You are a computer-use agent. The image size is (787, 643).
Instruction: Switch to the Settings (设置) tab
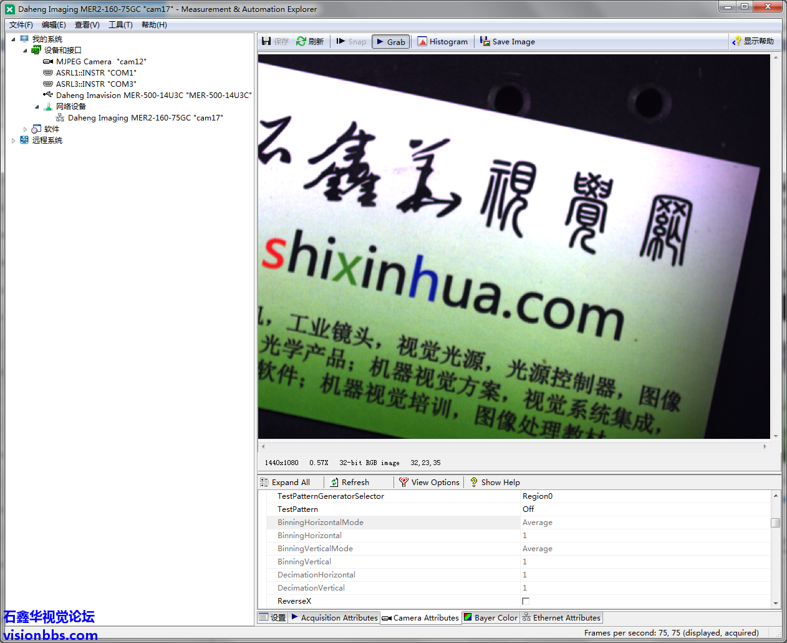point(273,617)
